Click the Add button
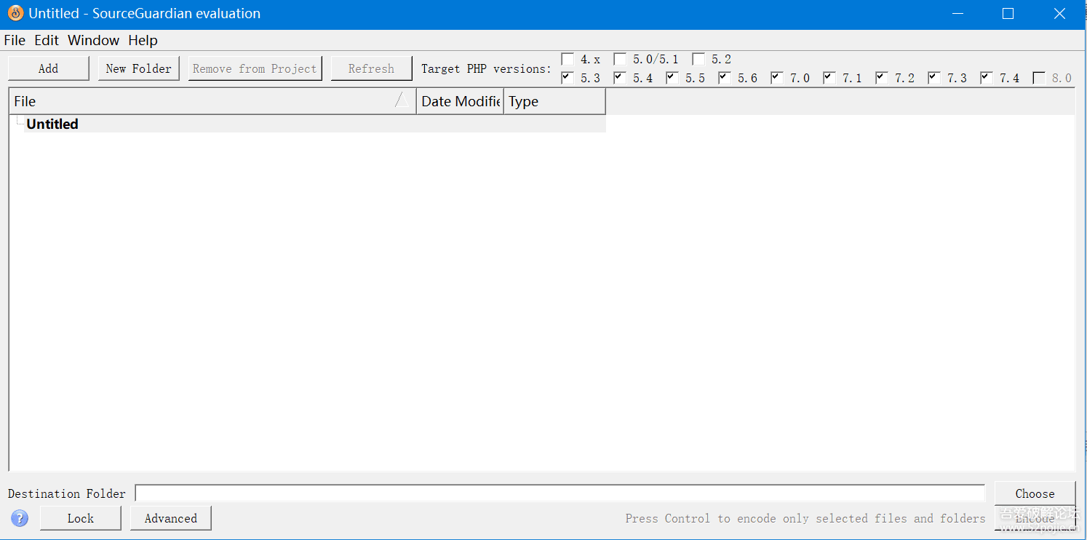This screenshot has height=540, width=1087. [x=48, y=68]
